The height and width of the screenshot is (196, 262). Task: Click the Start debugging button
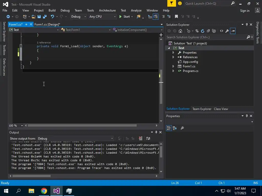[125, 17]
